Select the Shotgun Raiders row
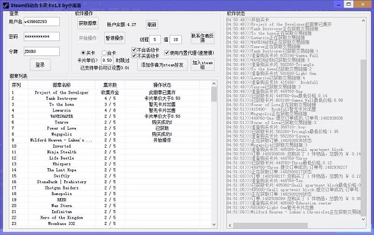The width and height of the screenshot is (374, 235). coord(110,188)
